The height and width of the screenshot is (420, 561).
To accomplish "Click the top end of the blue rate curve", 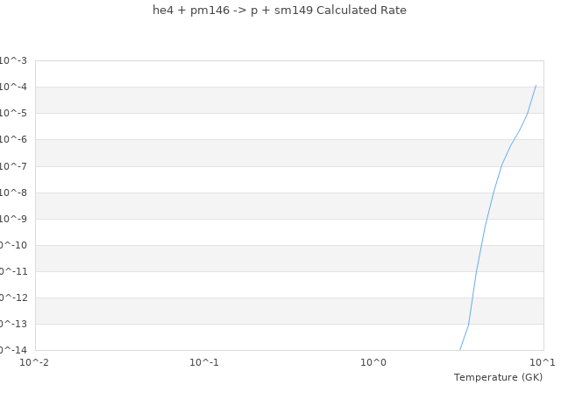I will 536,85.
